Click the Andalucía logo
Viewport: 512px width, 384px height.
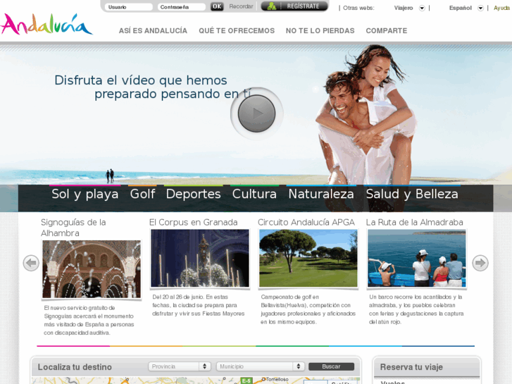coord(46,24)
